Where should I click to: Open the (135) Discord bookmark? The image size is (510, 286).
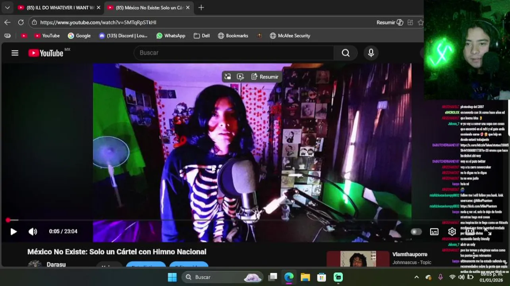point(123,36)
